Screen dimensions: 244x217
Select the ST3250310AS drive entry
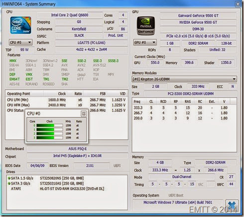pos(62,184)
